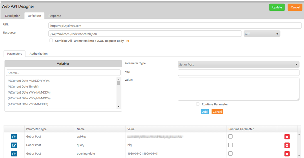Viewport: 304px width, 158px height.
Task: Click the Variables panel header
Action: 63,64
